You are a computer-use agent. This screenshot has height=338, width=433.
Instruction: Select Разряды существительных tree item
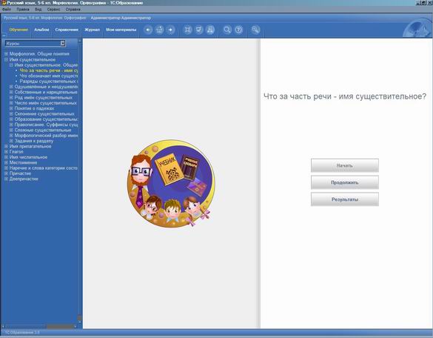click(x=49, y=82)
